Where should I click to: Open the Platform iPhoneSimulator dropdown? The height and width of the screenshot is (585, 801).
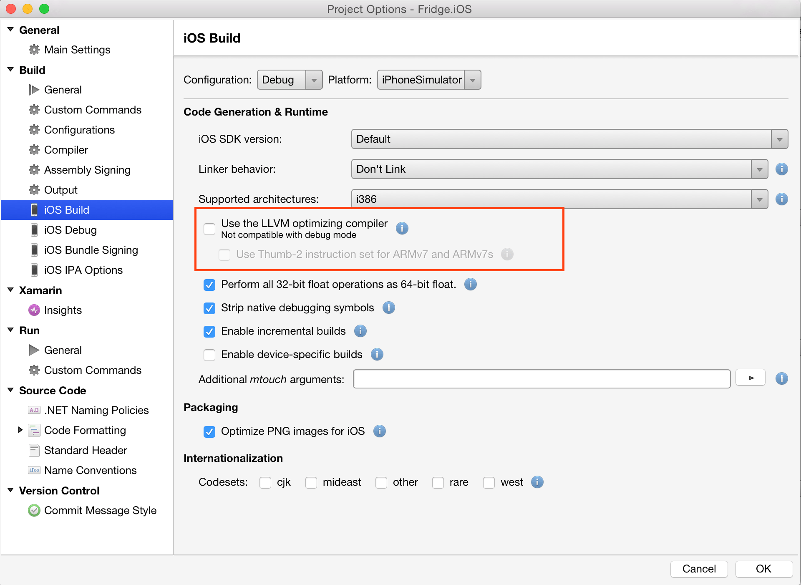[x=429, y=80]
